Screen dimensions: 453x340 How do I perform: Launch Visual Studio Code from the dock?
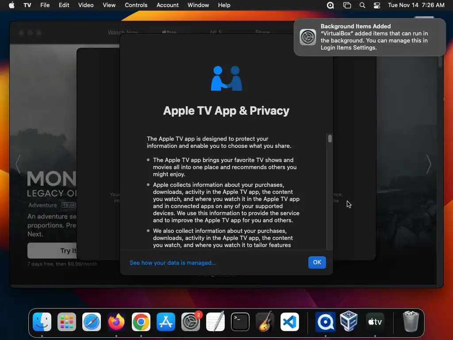(289, 322)
